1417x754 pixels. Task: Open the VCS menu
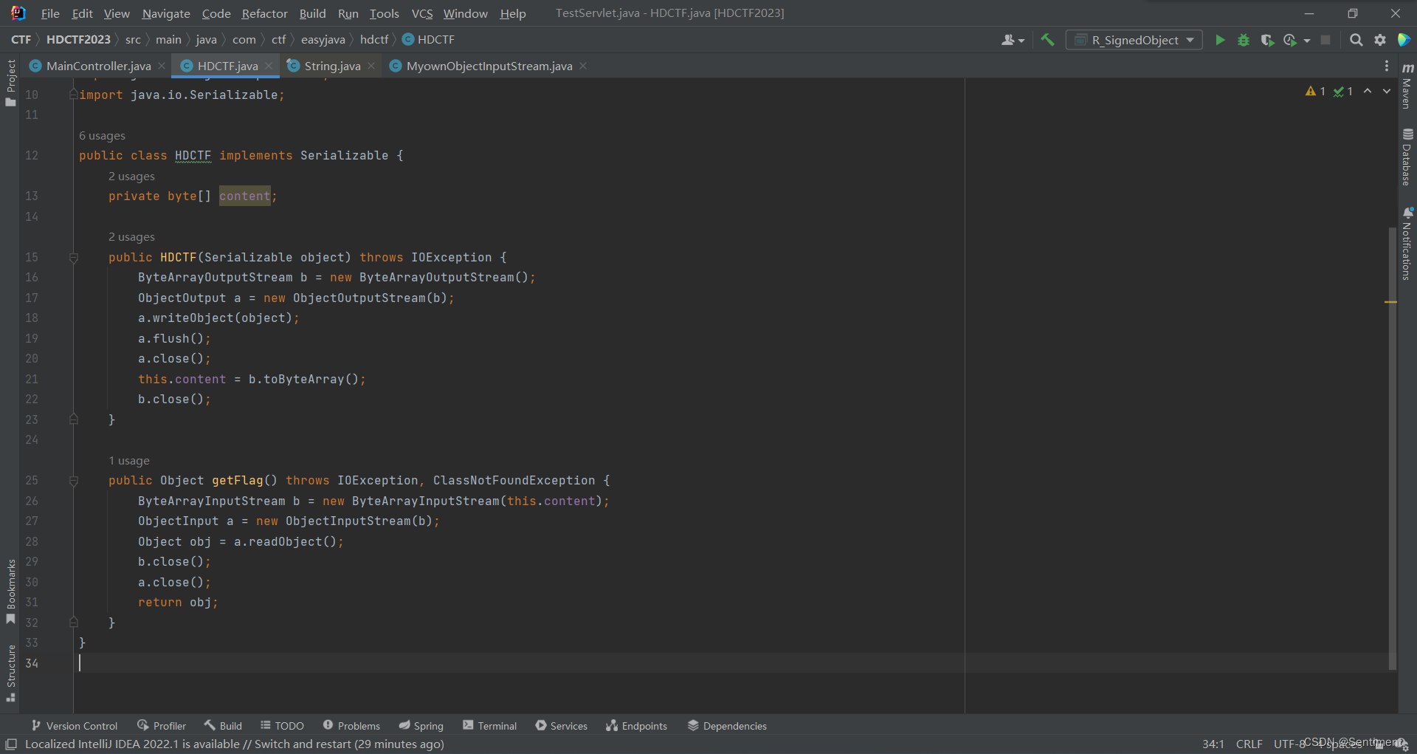coord(422,13)
